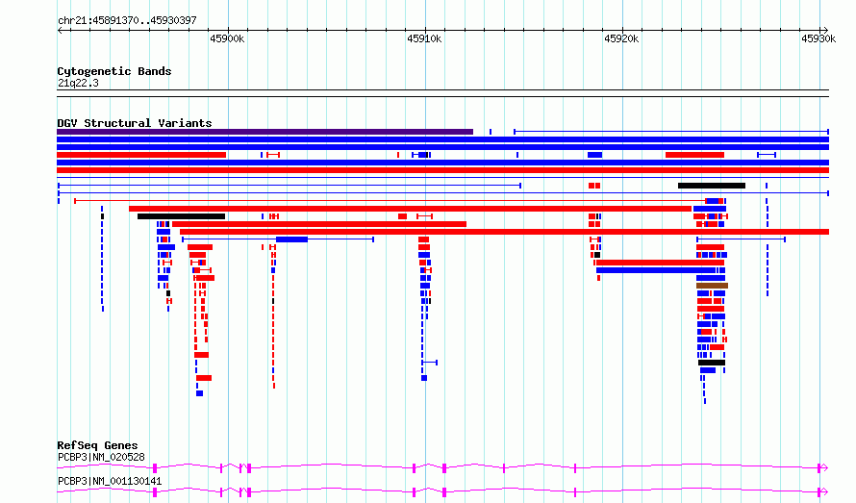Click the chr21:45891370..45930397 coordinate label
Image resolution: width=856 pixels, height=503 pixels.
point(127,20)
